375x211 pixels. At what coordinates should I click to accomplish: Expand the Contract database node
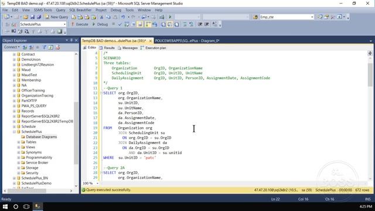point(14,55)
